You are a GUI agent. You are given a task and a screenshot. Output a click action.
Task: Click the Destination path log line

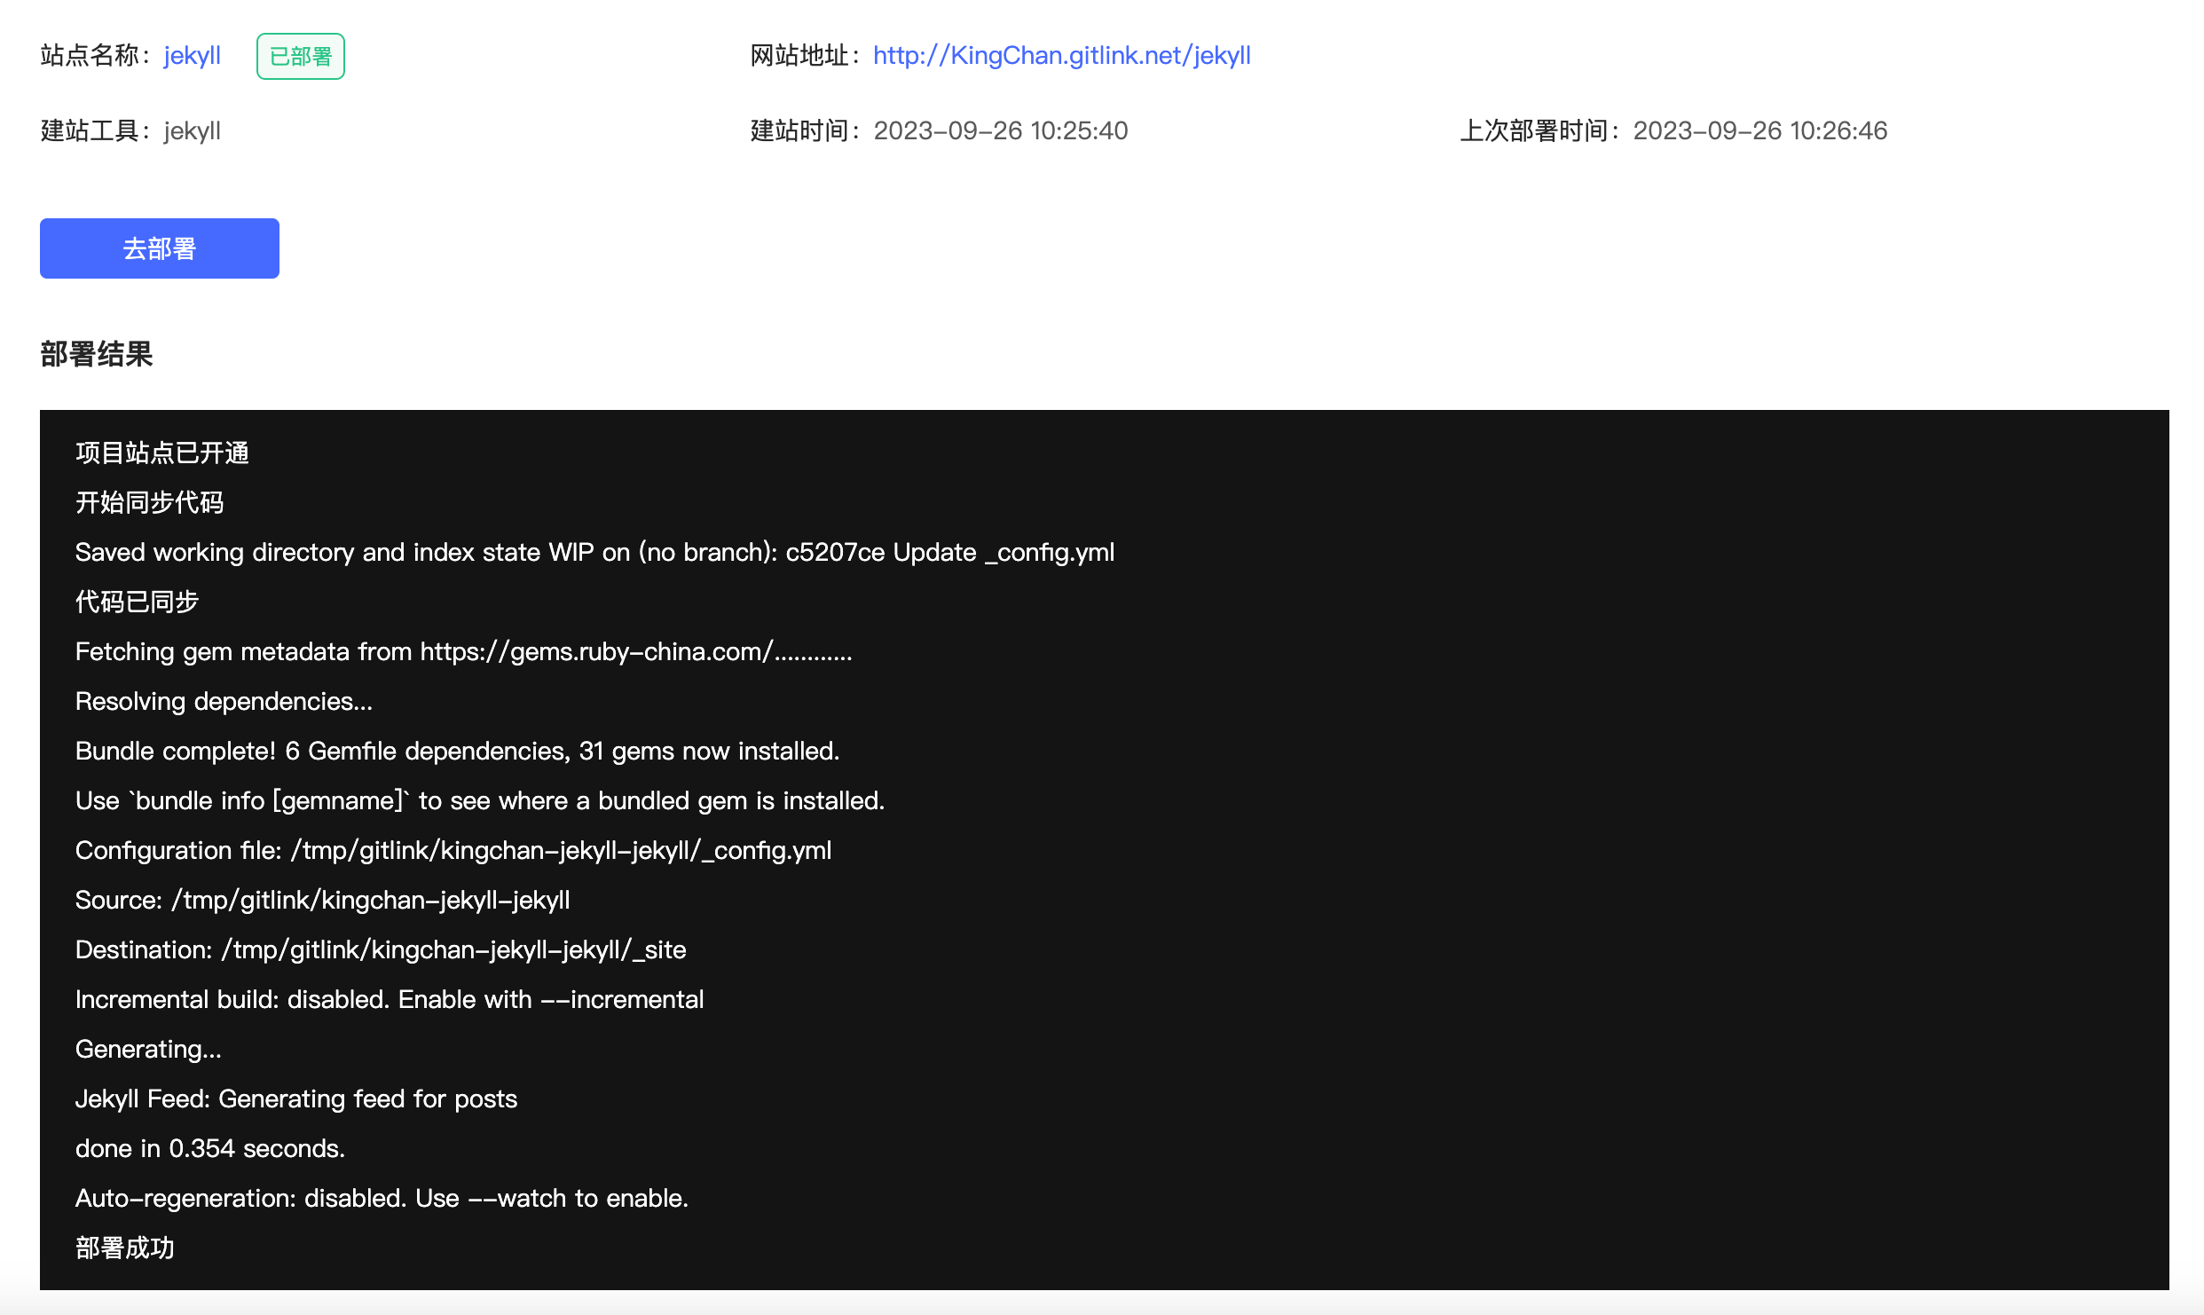coord(381,950)
